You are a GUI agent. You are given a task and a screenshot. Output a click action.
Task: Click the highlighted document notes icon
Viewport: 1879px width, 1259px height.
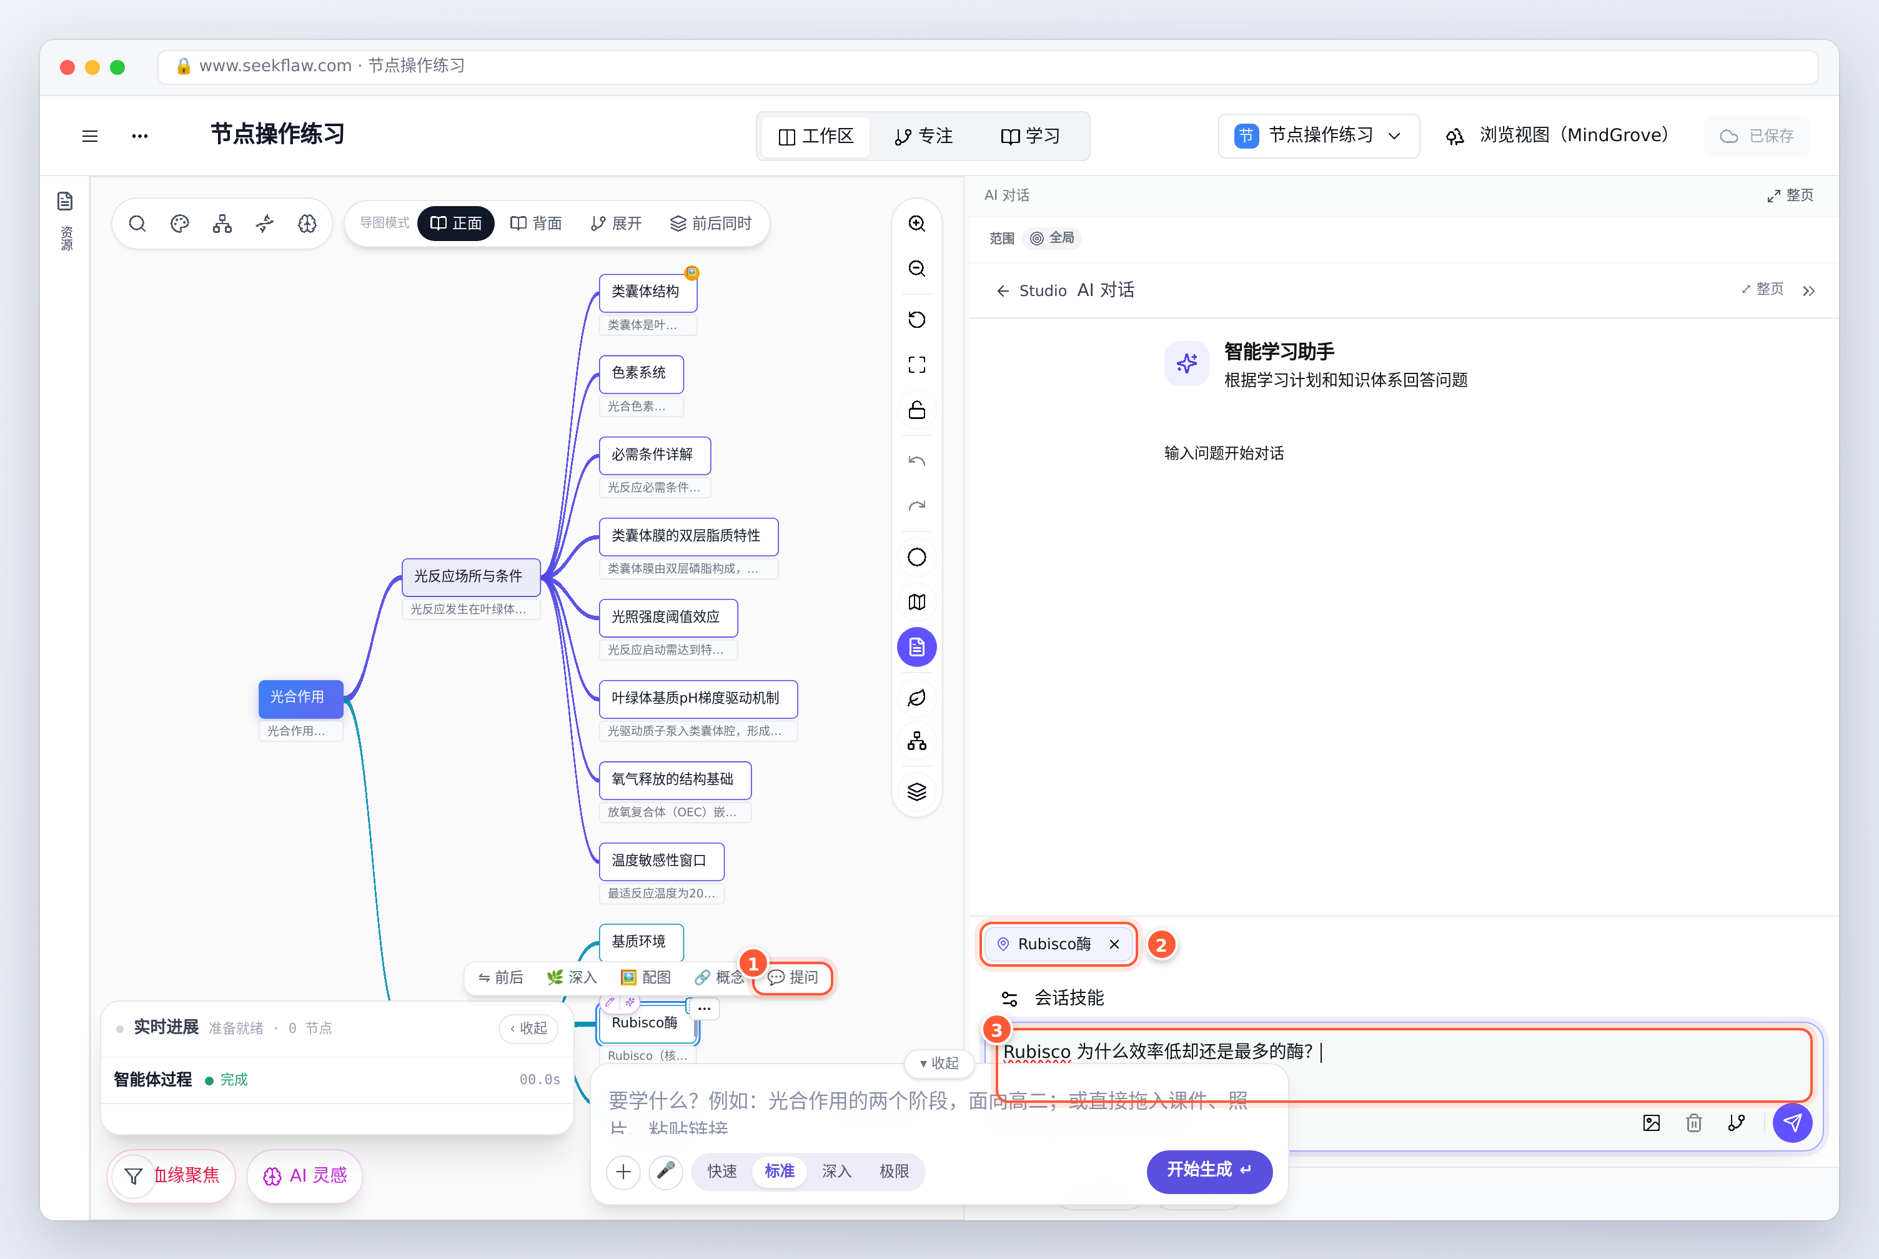[917, 647]
